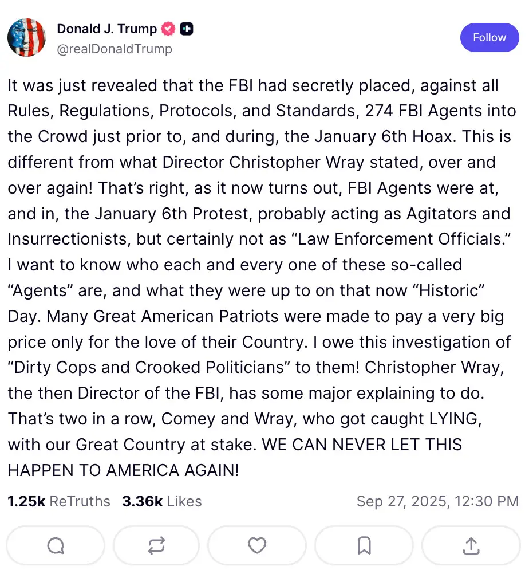Click the black plus badge beside the name

coord(186,29)
